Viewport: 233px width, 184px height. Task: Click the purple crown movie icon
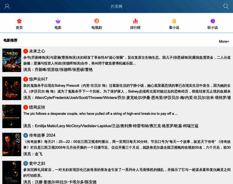(58, 21)
